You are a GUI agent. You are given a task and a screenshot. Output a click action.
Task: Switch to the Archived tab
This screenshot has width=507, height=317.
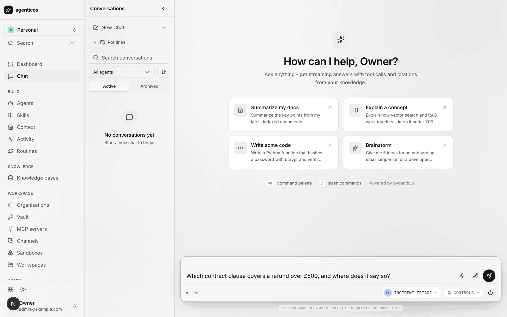[x=149, y=86]
